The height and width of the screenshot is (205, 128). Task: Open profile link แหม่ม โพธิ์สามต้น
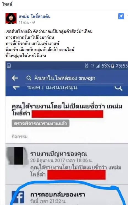(35, 17)
